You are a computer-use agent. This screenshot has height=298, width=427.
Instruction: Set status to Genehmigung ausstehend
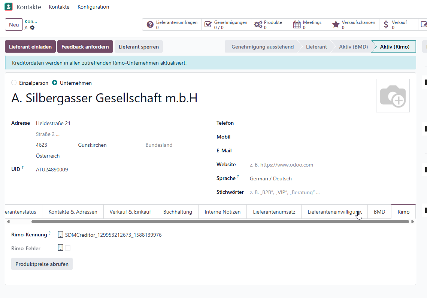click(263, 47)
